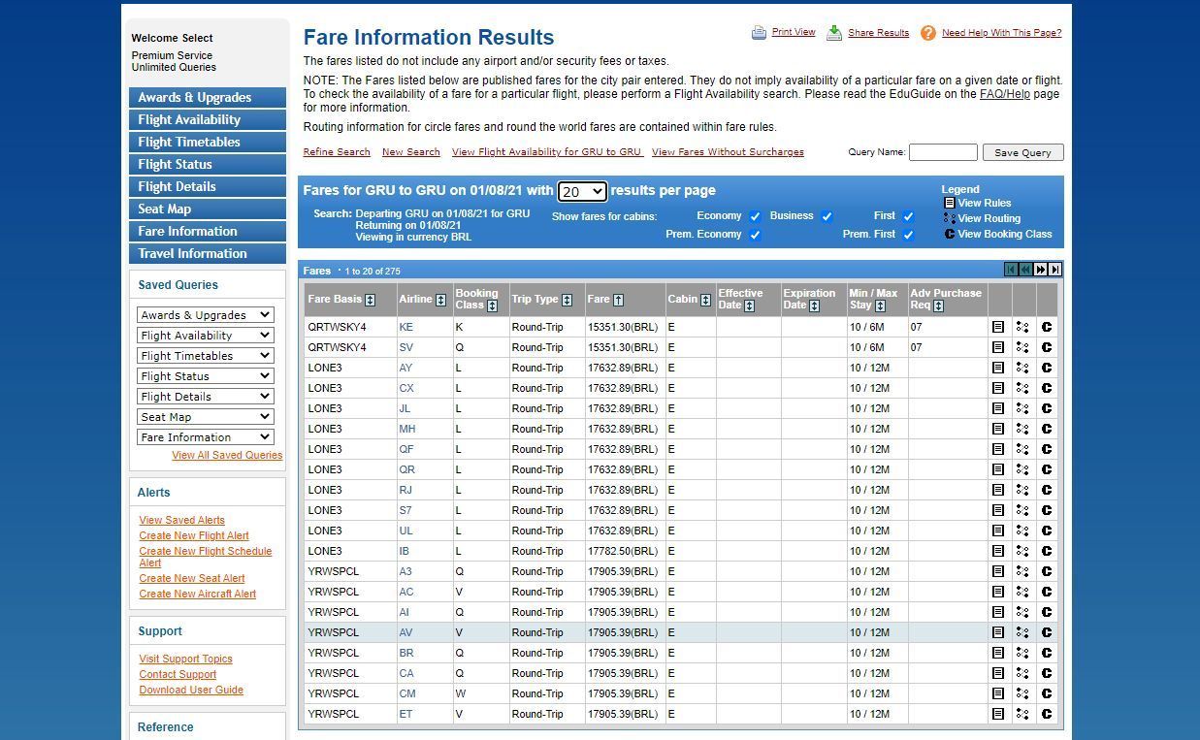Viewport: 1200px width, 740px height.
Task: Click airline code KE link
Action: pyautogui.click(x=405, y=328)
